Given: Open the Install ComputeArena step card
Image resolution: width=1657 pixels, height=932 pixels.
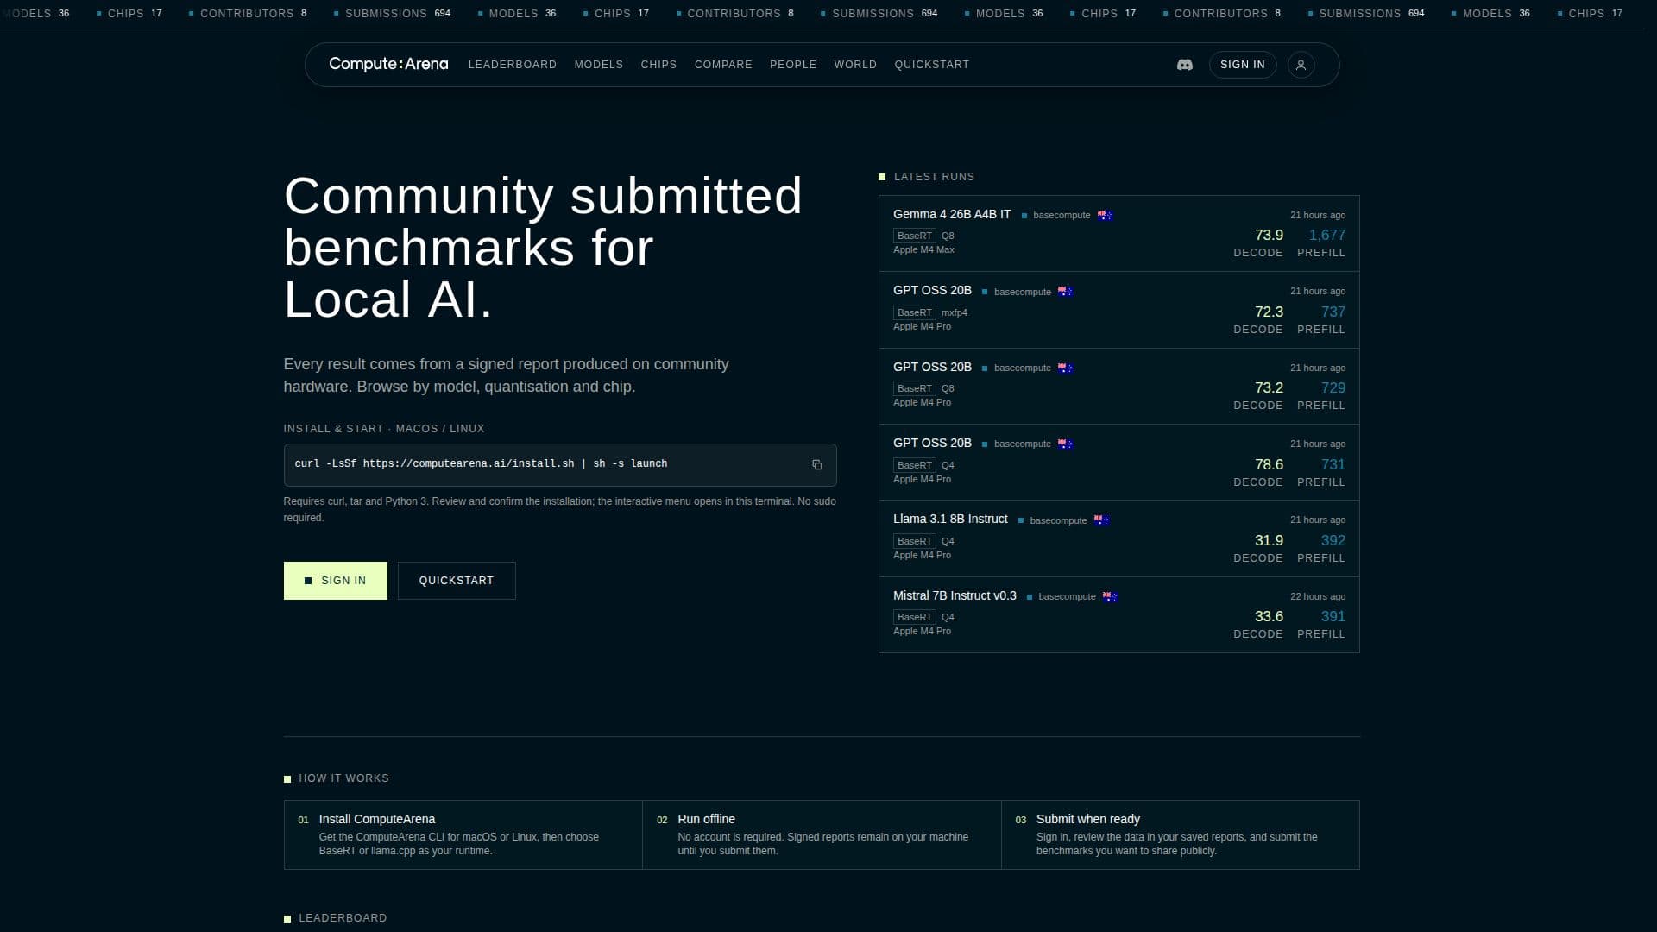Looking at the screenshot, I should point(463,834).
